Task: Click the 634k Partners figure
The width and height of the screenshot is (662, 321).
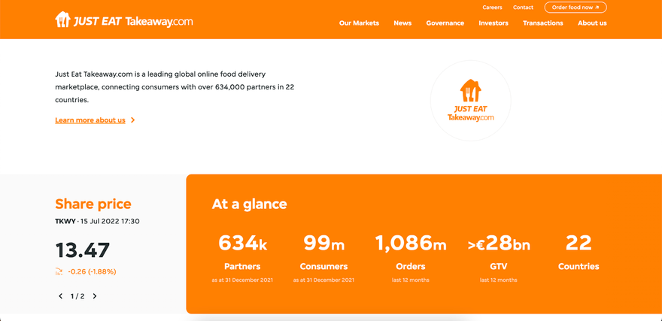Action: pyautogui.click(x=242, y=243)
